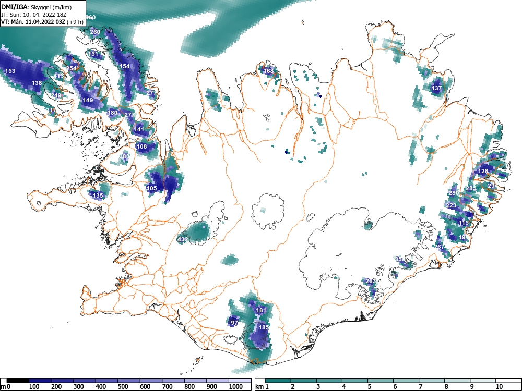522x391 pixels.
Task: Click the '317' visibility label
Action: coord(51,111)
